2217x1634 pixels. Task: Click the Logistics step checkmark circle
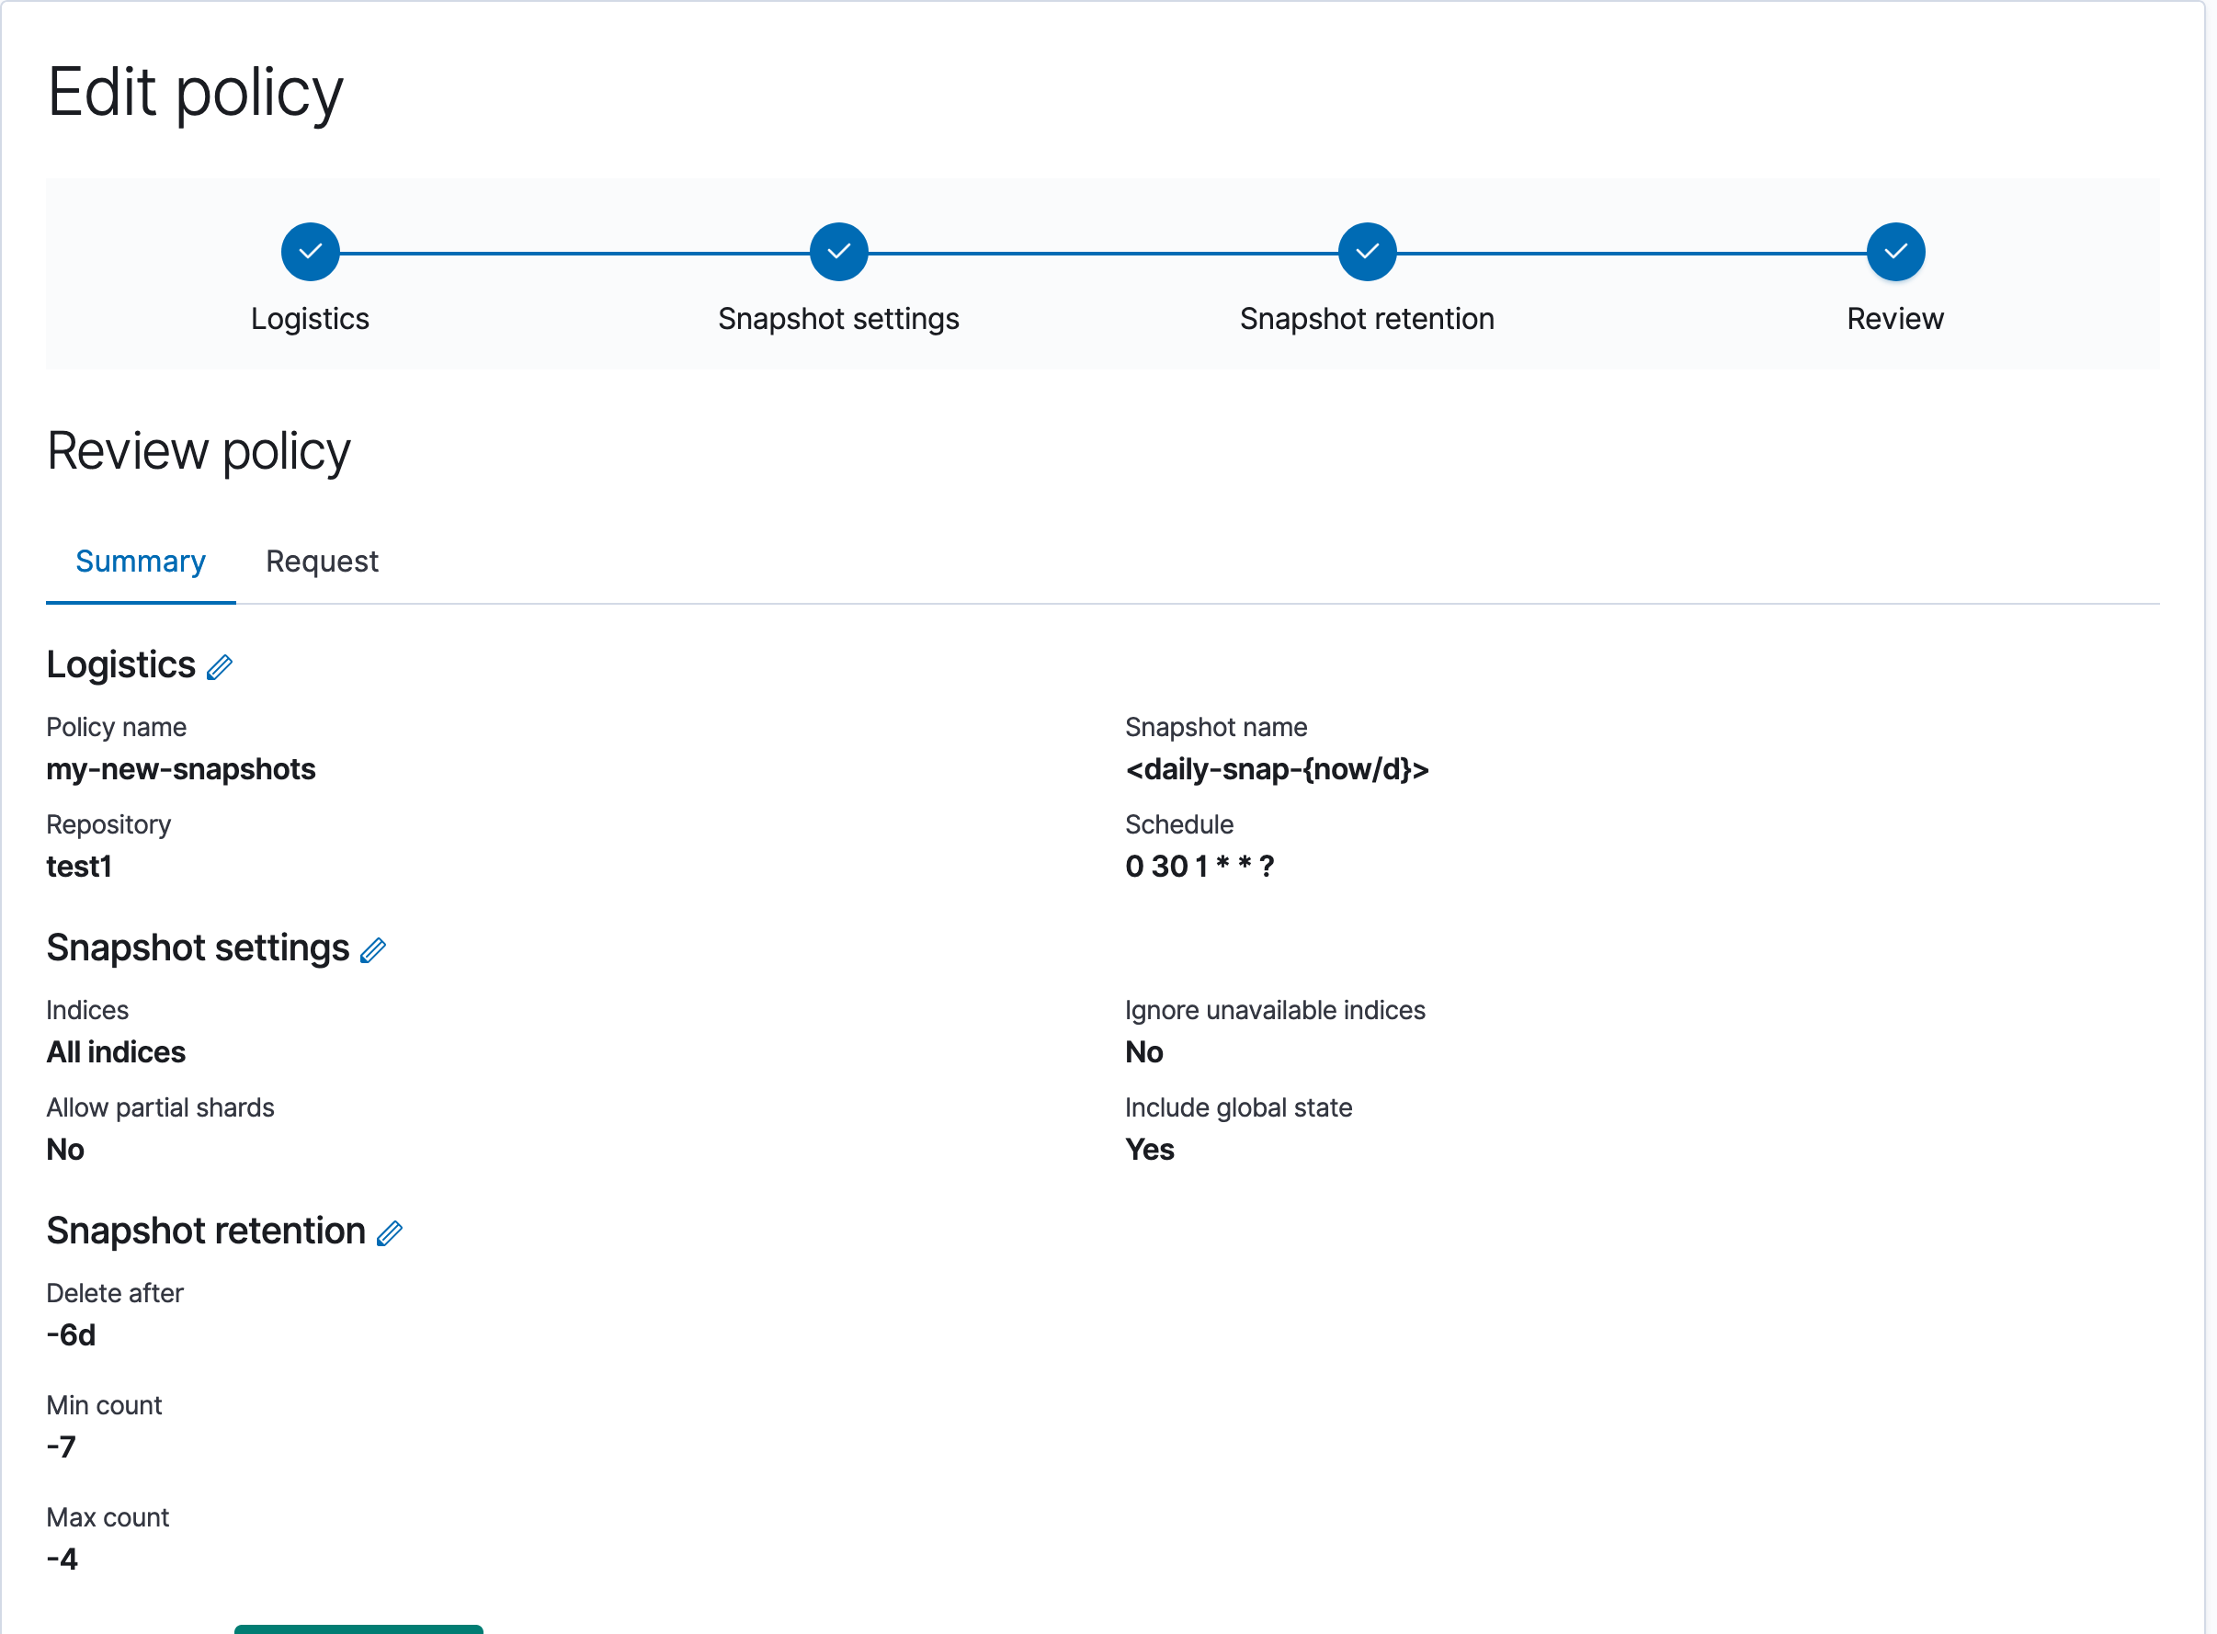pos(310,251)
